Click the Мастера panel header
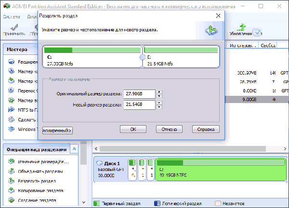 click(21, 50)
